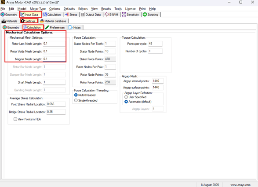Click the Mechanical Calculation Options heading
258x187 pixels.
click(x=29, y=33)
